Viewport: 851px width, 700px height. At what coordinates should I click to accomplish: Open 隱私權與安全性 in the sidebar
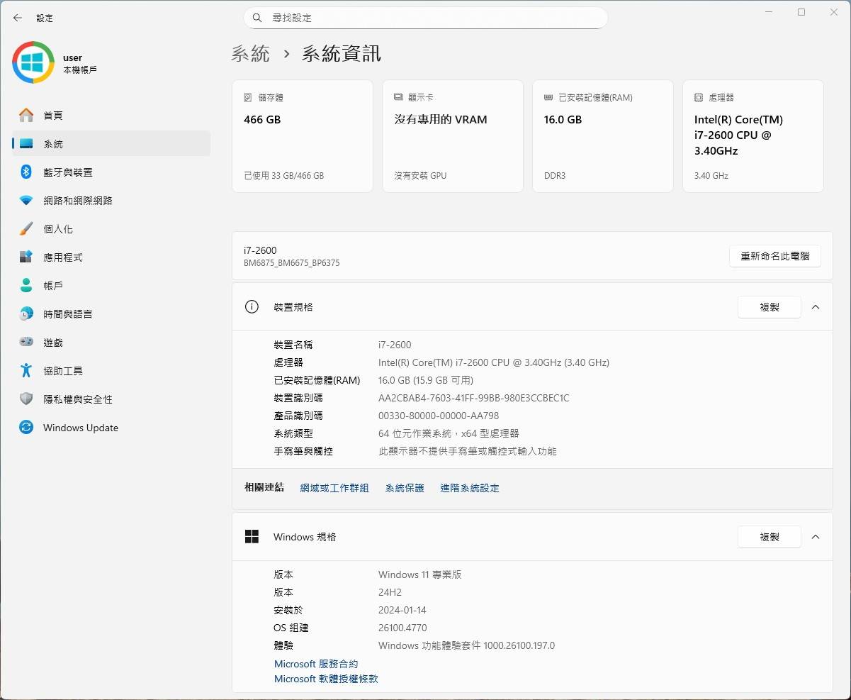coord(111,399)
